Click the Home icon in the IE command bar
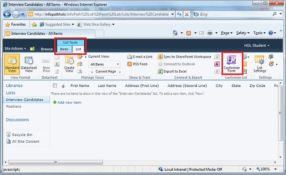 pyautogui.click(x=175, y=33)
